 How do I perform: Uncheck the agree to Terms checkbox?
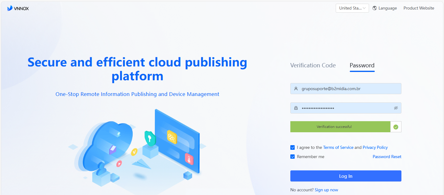(x=293, y=147)
